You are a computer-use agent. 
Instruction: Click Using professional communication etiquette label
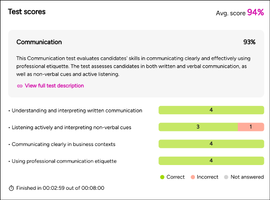[64, 161]
